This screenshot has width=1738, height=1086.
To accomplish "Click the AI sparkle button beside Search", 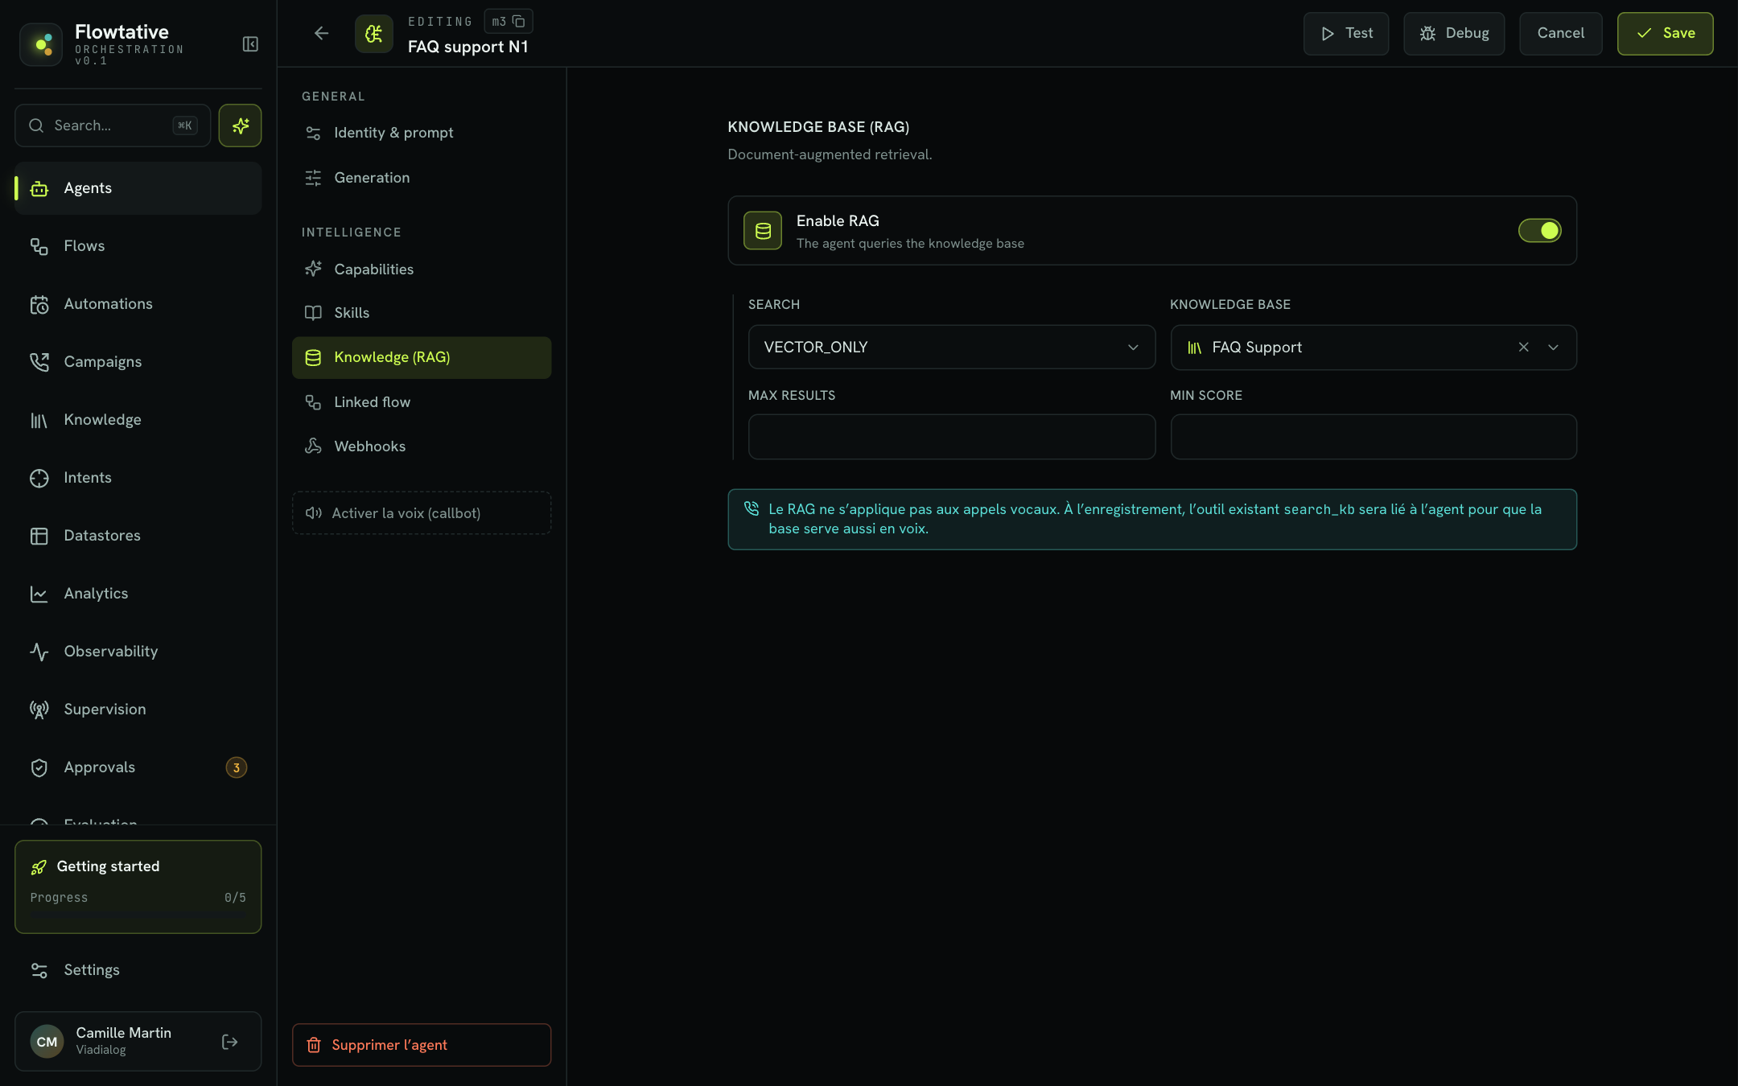I will click(x=240, y=125).
